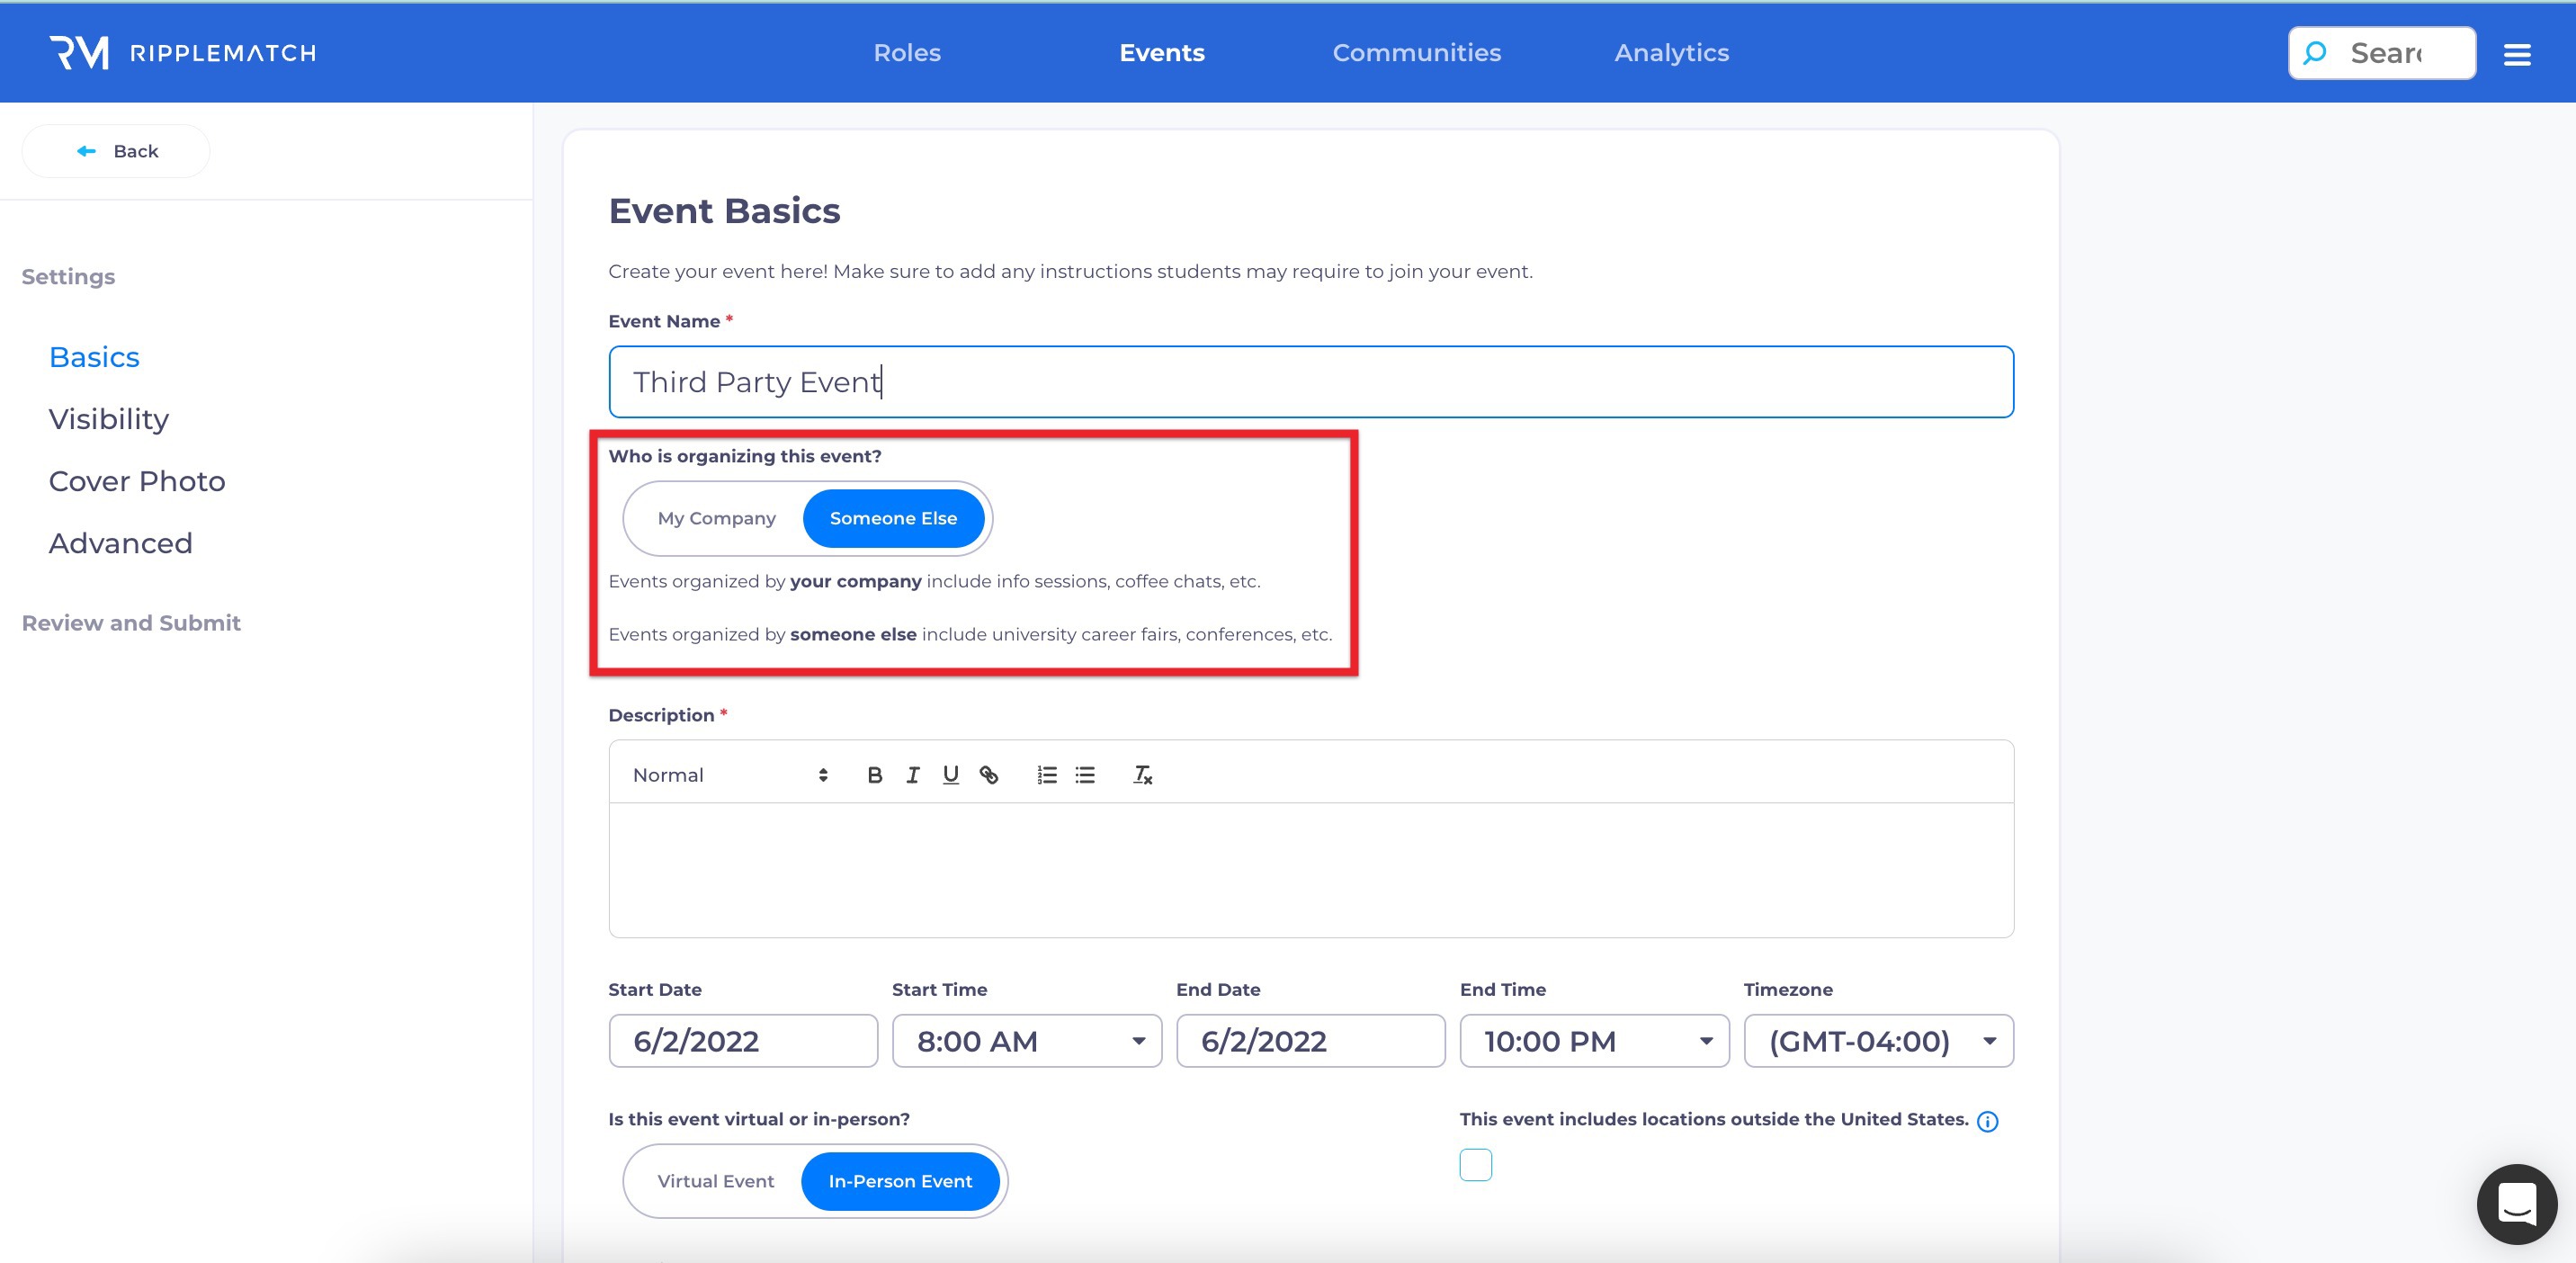Toggle italic text formatting
2576x1263 pixels.
(x=912, y=775)
